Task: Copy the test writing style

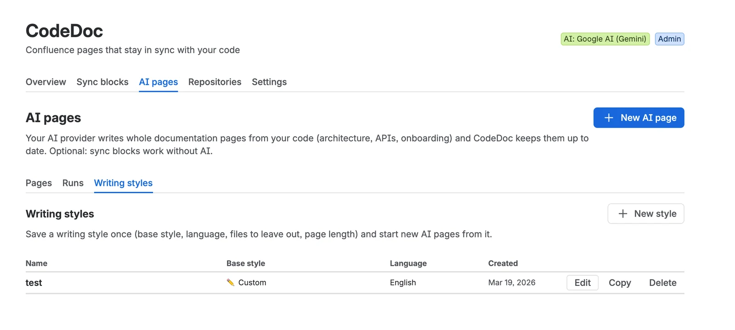Action: (620, 283)
